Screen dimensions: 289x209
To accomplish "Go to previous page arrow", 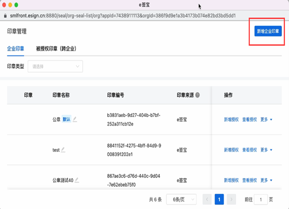I will [x=207, y=200].
